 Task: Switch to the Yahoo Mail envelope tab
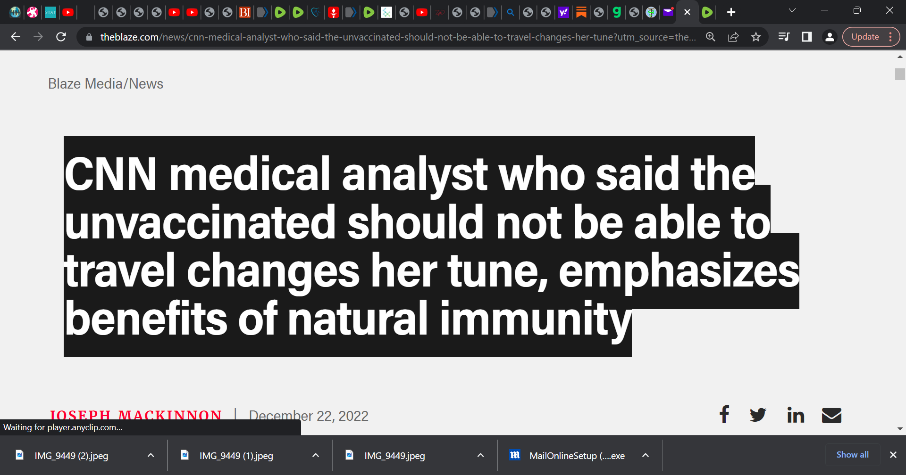669,12
